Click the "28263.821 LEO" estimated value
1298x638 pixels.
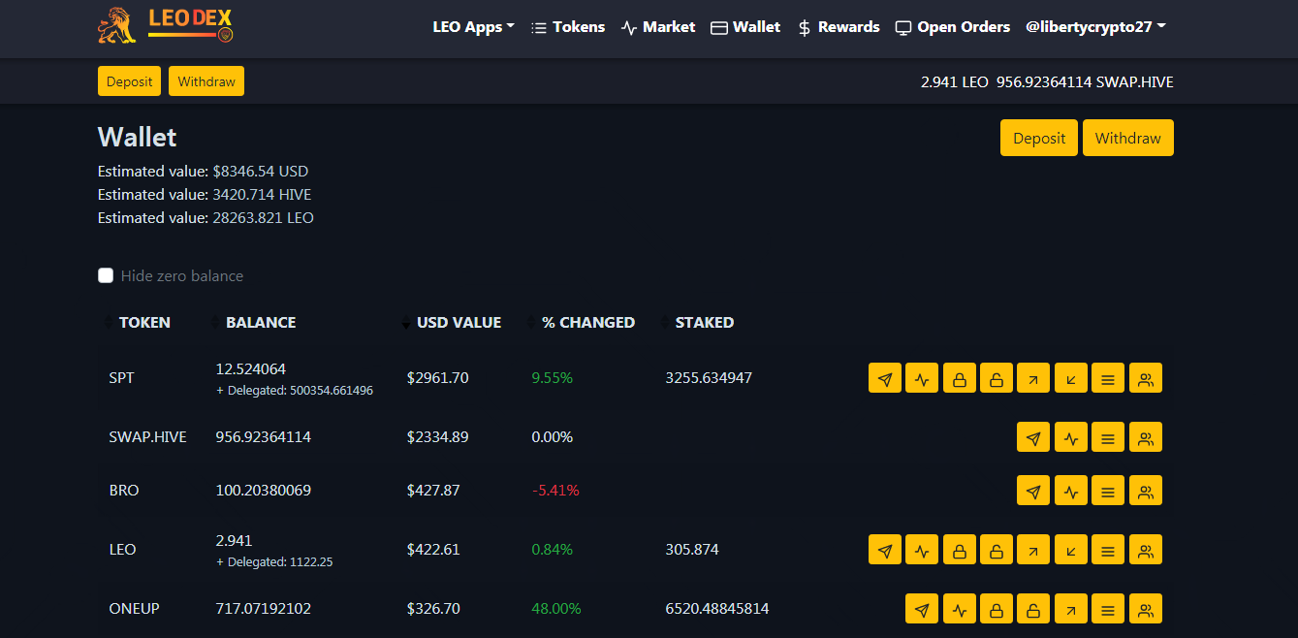pos(264,218)
